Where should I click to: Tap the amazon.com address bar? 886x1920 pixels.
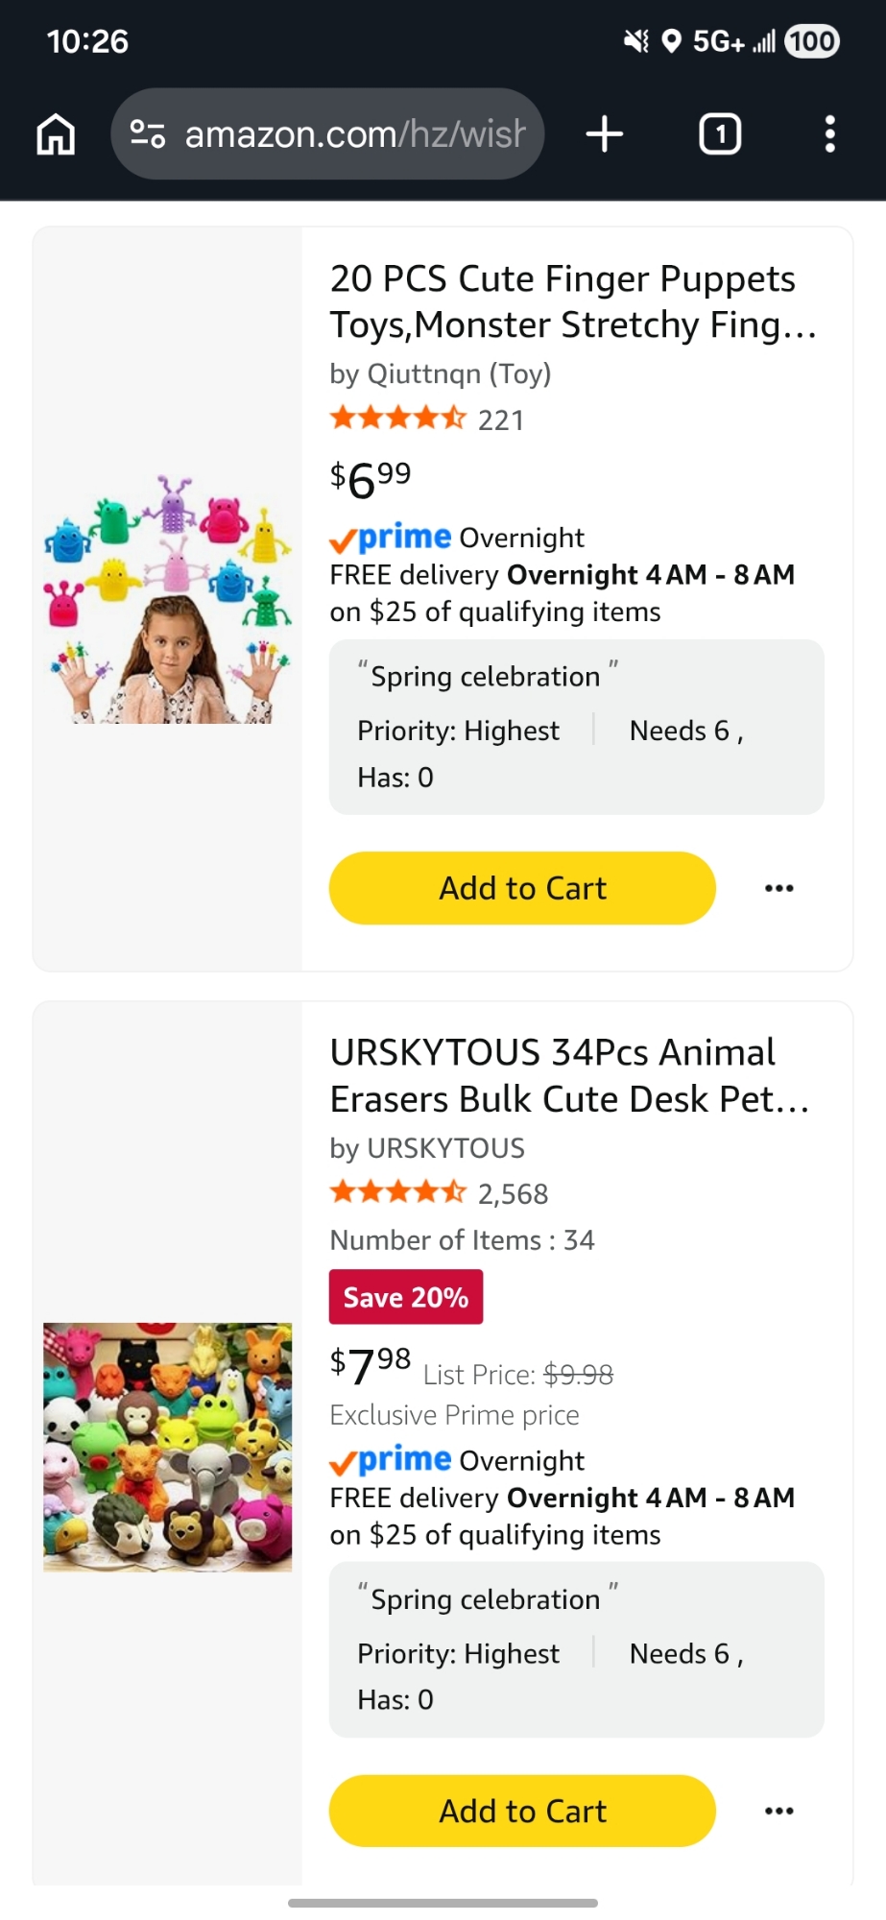[353, 134]
